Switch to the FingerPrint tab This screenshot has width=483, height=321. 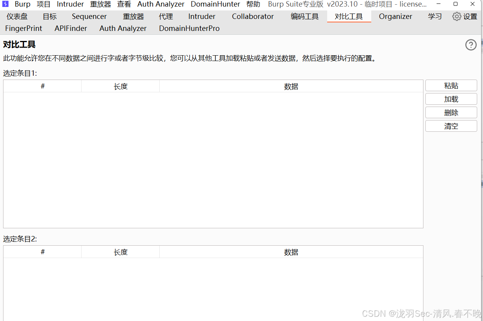[24, 29]
